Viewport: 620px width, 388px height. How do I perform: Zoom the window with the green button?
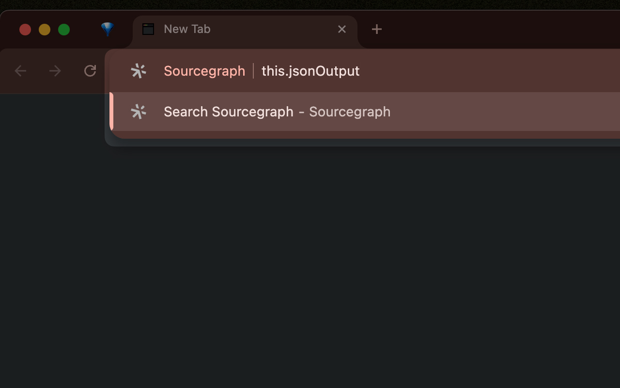coord(64,30)
